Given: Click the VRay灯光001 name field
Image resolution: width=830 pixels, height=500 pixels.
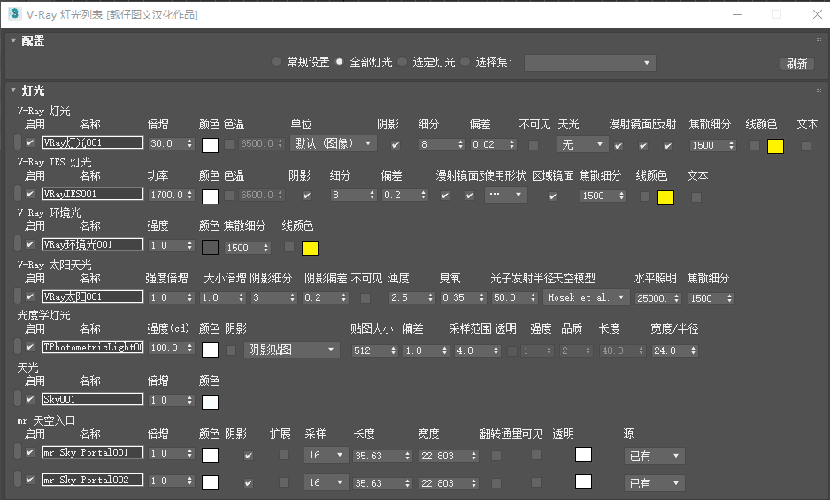Looking at the screenshot, I should pos(93,142).
